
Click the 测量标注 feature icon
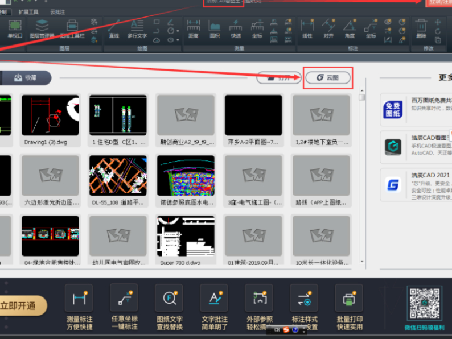[x=79, y=298]
